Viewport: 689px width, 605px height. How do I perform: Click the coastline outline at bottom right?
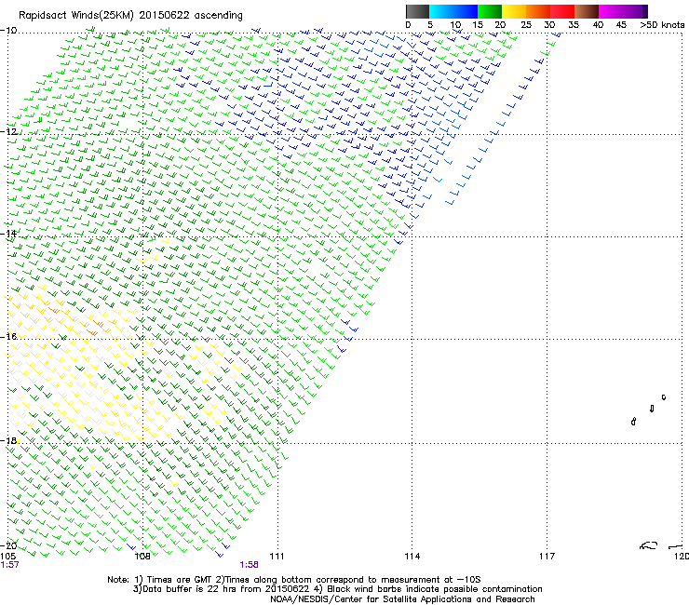pos(661,545)
